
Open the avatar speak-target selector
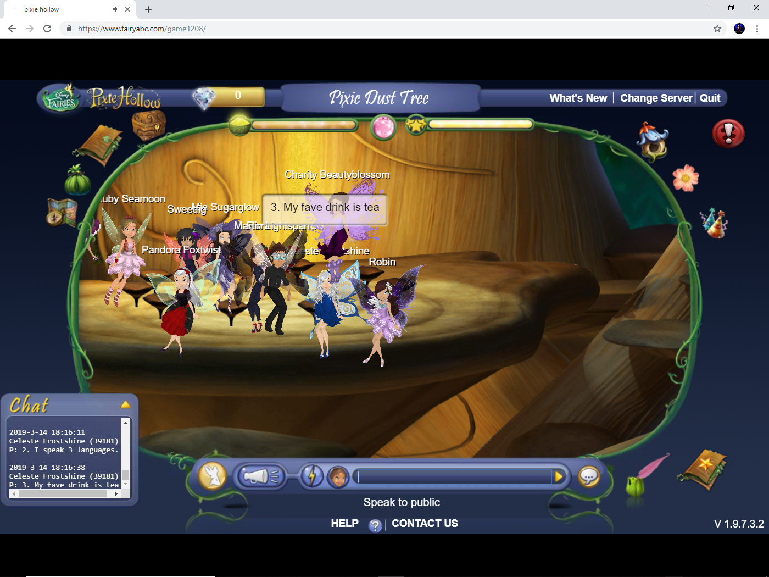pos(338,477)
